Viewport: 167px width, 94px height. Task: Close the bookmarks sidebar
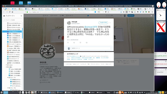(21, 16)
